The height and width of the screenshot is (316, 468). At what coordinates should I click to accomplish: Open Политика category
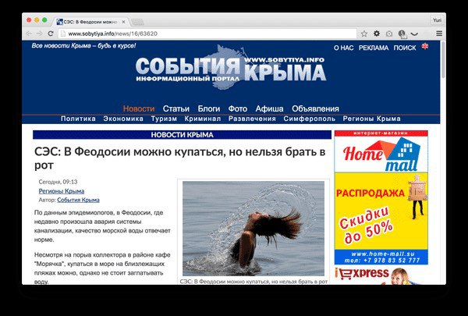point(78,119)
